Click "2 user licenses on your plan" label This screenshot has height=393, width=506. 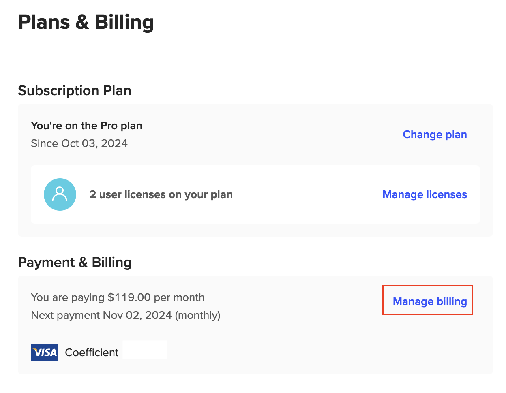click(x=161, y=194)
